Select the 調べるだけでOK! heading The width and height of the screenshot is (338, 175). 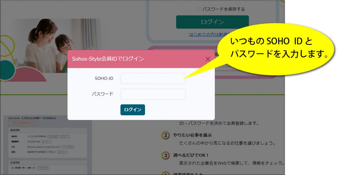[191, 155]
